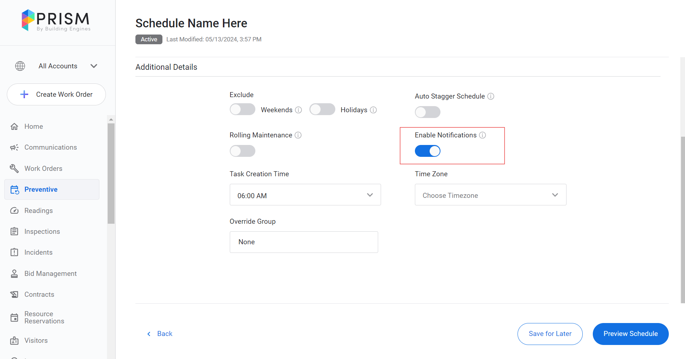Click the Home house icon
The image size is (685, 359).
(14, 127)
